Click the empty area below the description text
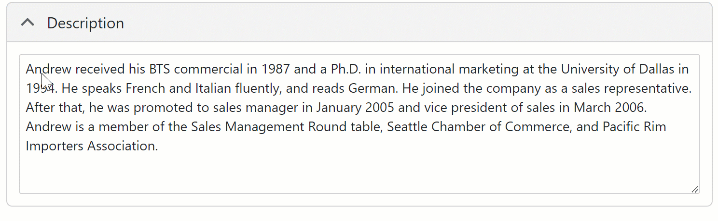Image resolution: width=718 pixels, height=221 pixels. (x=359, y=173)
